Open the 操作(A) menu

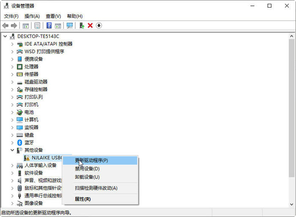pos(32,16)
